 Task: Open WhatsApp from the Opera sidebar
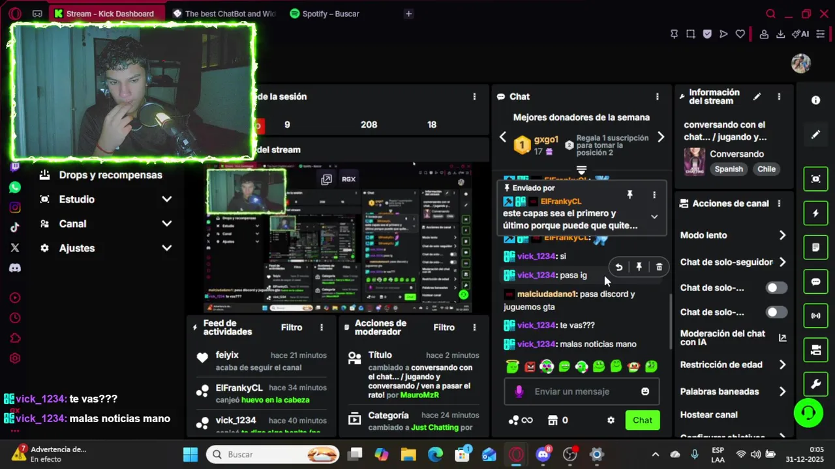15,188
